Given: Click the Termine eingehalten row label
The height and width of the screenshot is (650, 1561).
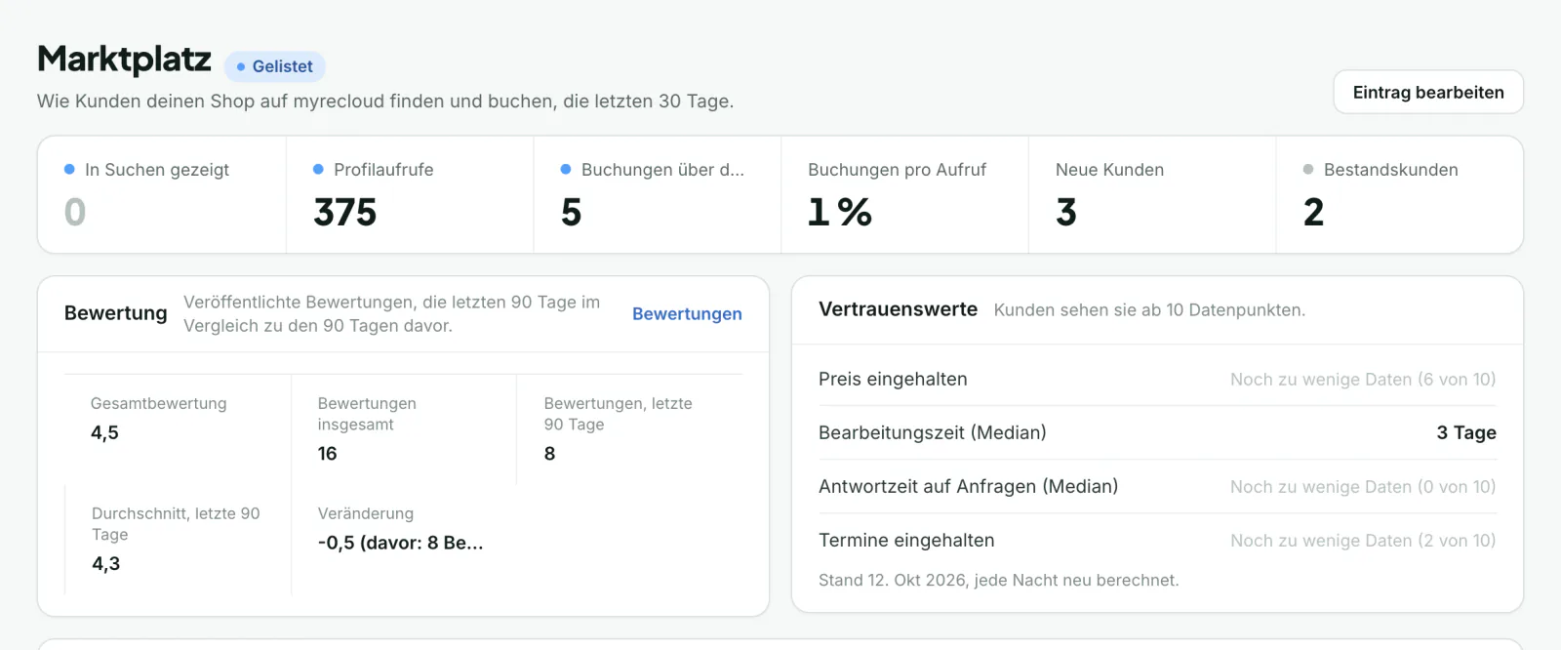Looking at the screenshot, I should pos(906,540).
